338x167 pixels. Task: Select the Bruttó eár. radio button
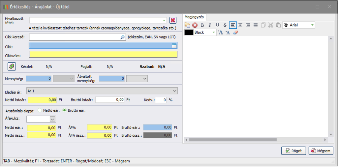click(x=65, y=110)
